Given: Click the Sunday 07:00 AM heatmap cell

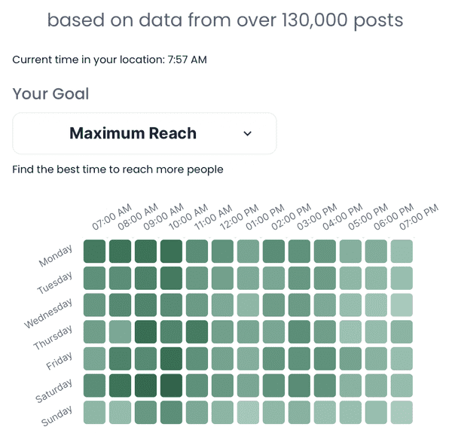Looking at the screenshot, I should pyautogui.click(x=94, y=412).
